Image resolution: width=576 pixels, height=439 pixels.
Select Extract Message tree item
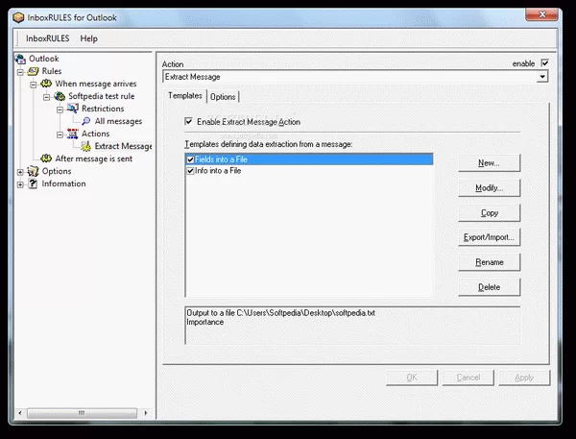[x=123, y=146]
